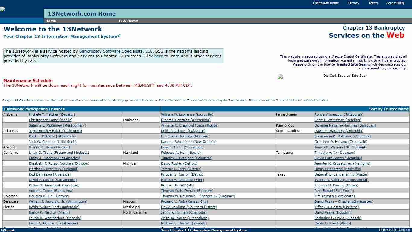Screen dimensions: 412x232
Task: Sort the trustees table by Trustee Name
Action: [389, 109]
